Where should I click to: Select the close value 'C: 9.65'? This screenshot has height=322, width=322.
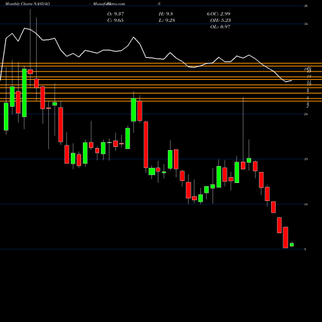coord(115,20)
